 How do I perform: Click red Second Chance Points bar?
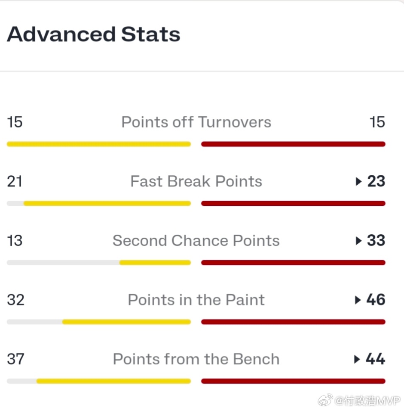294,263
